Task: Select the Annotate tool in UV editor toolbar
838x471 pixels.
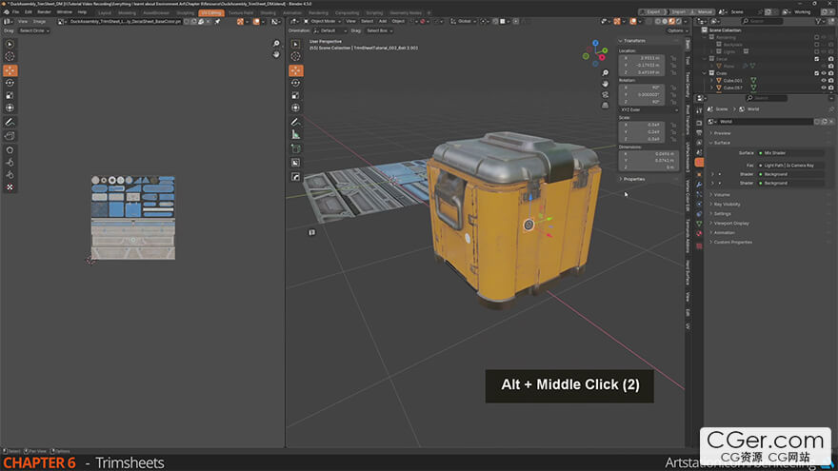Action: pyautogui.click(x=10, y=122)
